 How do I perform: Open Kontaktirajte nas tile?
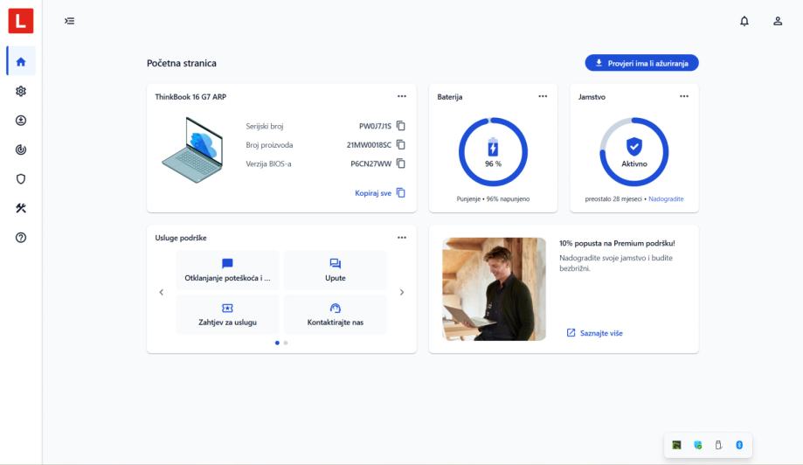tap(336, 315)
